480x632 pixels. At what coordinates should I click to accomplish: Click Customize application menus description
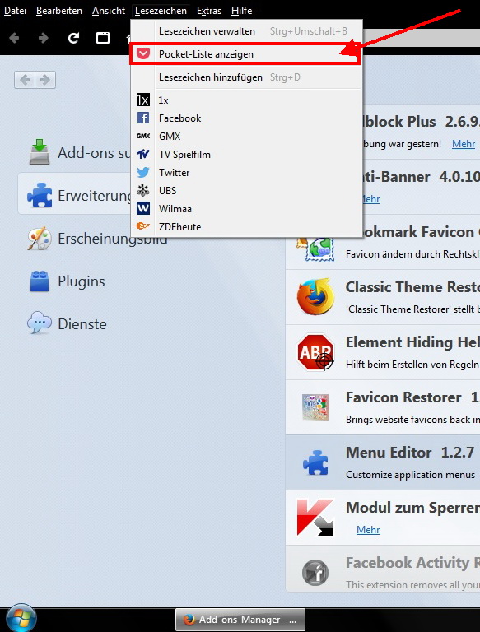(410, 475)
